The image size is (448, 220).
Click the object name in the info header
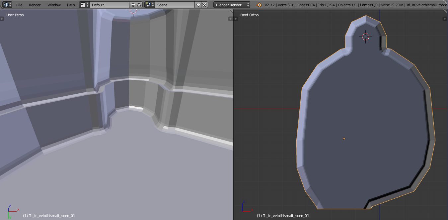coord(426,5)
